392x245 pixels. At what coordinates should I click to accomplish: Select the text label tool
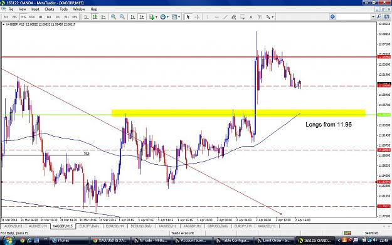[260, 17]
